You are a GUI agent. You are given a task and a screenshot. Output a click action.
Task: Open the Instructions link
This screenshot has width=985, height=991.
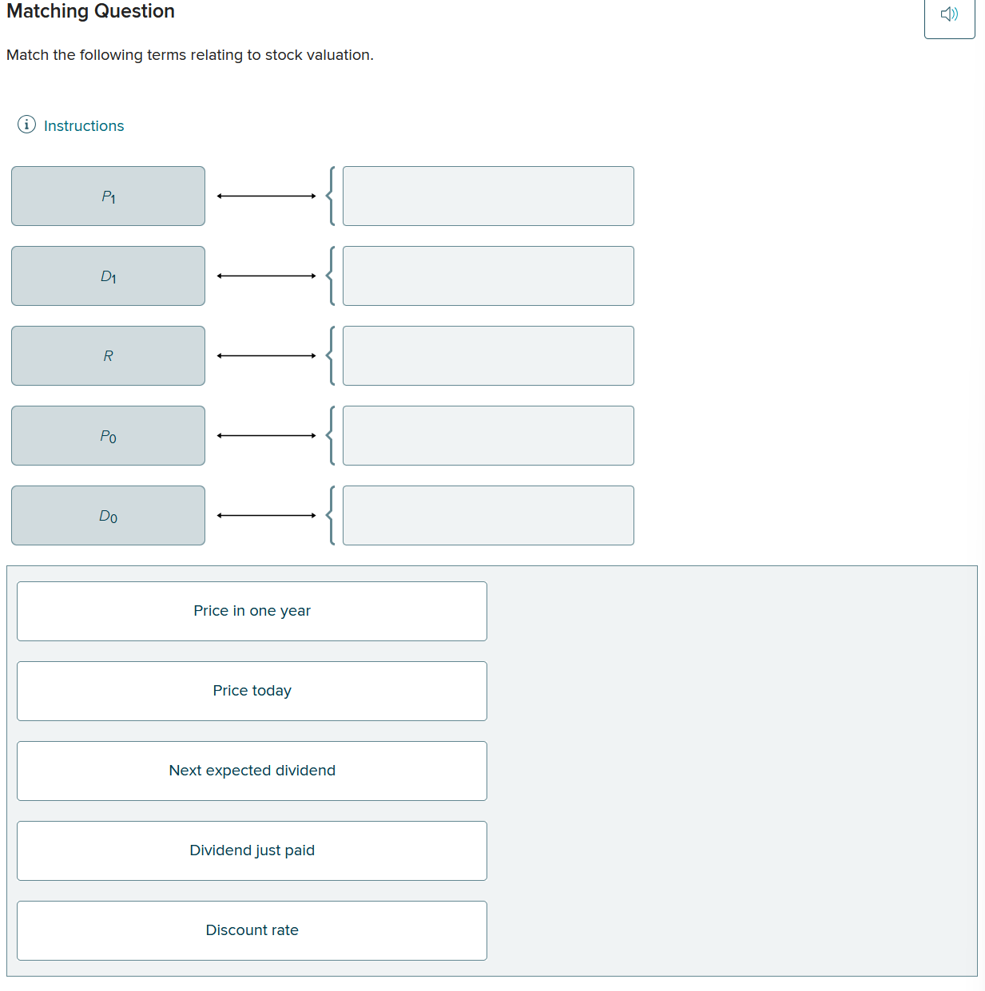(x=83, y=125)
